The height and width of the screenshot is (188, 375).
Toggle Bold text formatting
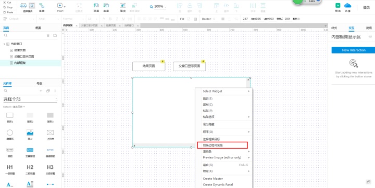pyautogui.click(x=110, y=19)
